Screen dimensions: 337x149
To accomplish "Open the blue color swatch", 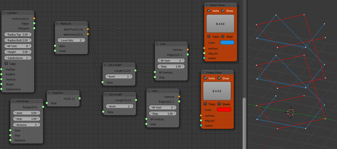I will pos(227,42).
